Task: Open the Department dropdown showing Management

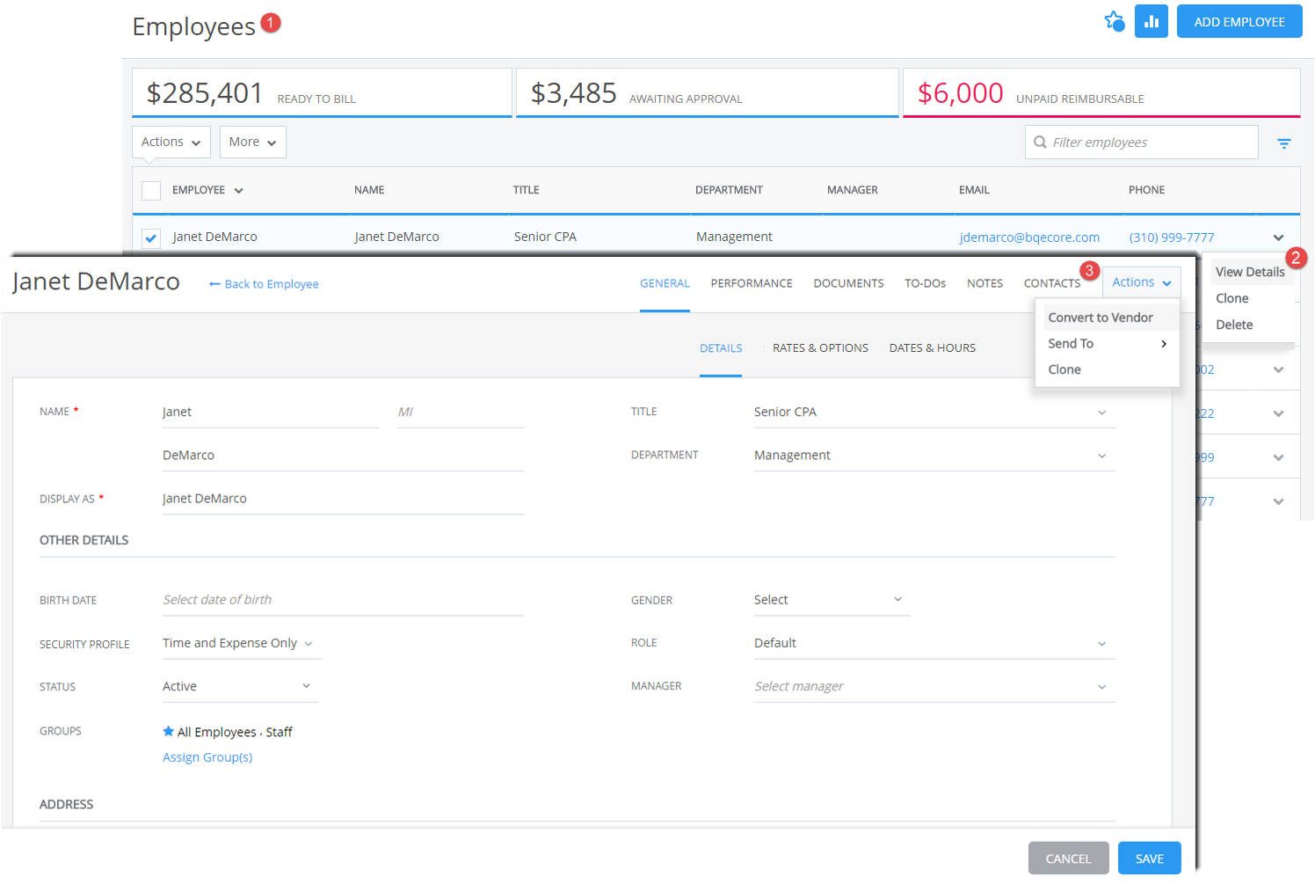Action: pyautogui.click(x=934, y=455)
